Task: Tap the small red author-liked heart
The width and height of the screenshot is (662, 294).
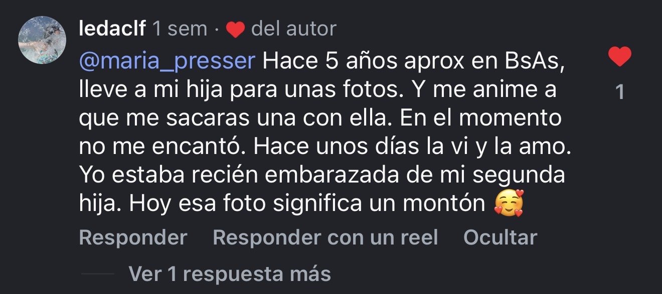Action: 235,30
